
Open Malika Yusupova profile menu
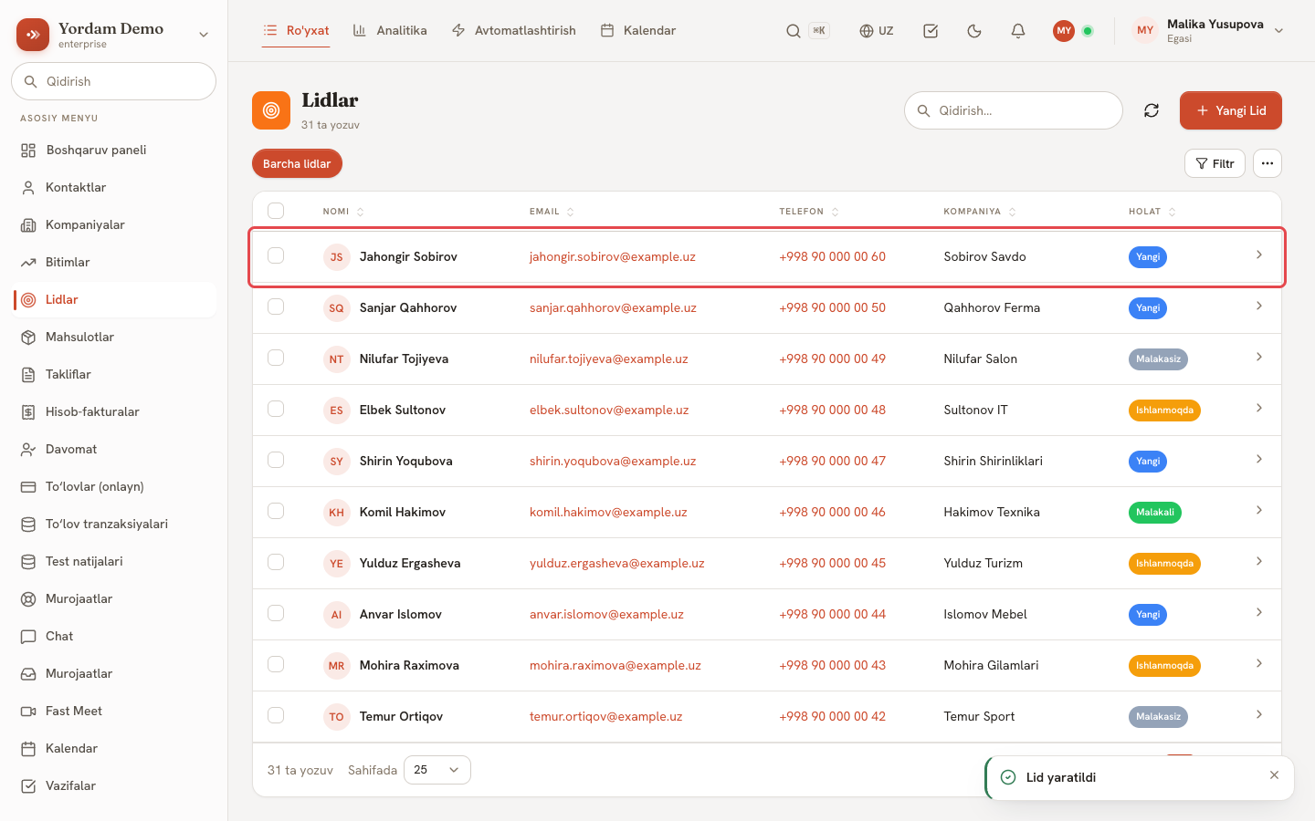(1209, 31)
